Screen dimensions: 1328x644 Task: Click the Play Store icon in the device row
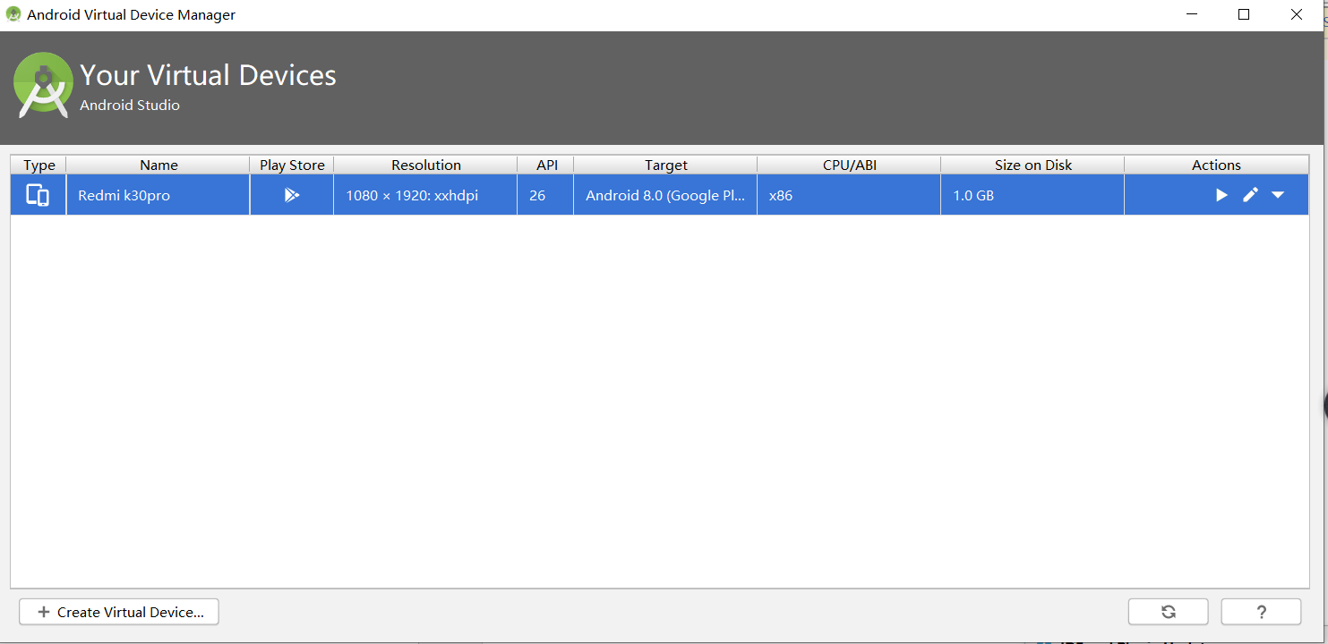(292, 195)
